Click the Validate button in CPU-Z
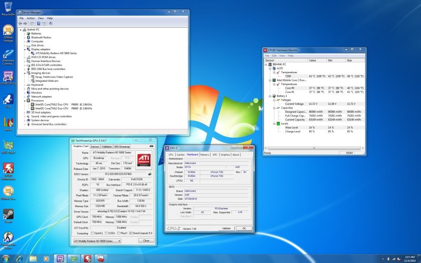 227,228
